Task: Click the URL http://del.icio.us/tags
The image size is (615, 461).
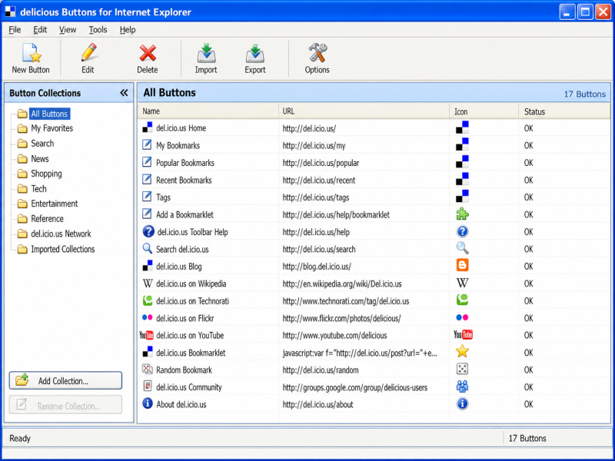Action: (x=316, y=197)
